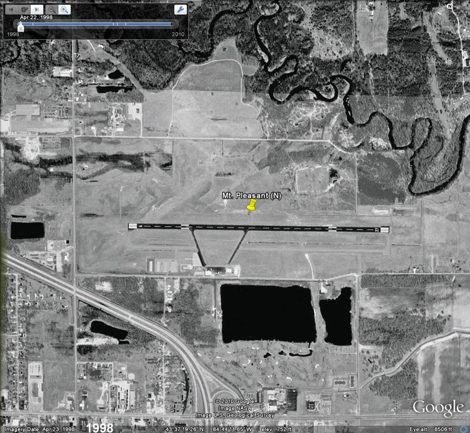Step to the next imagery date
Viewport: 470px width, 433px height.
[x=36, y=9]
